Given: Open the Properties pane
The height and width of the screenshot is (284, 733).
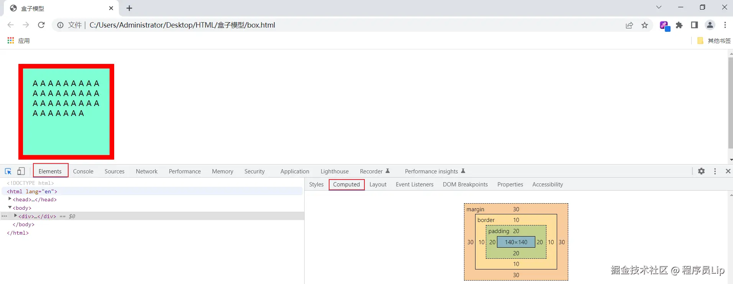Looking at the screenshot, I should coord(510,184).
